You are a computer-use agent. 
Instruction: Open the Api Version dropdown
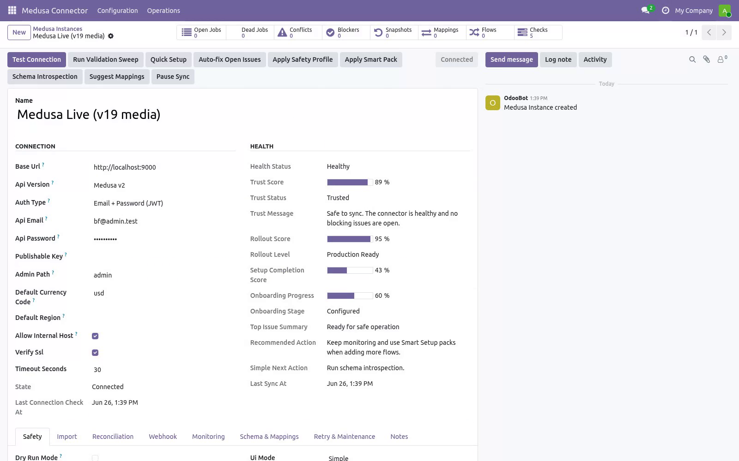[x=164, y=185]
